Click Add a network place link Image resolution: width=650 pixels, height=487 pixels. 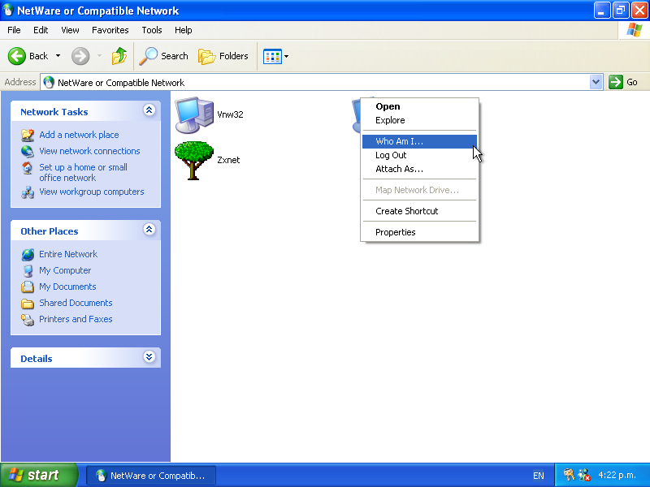[79, 135]
